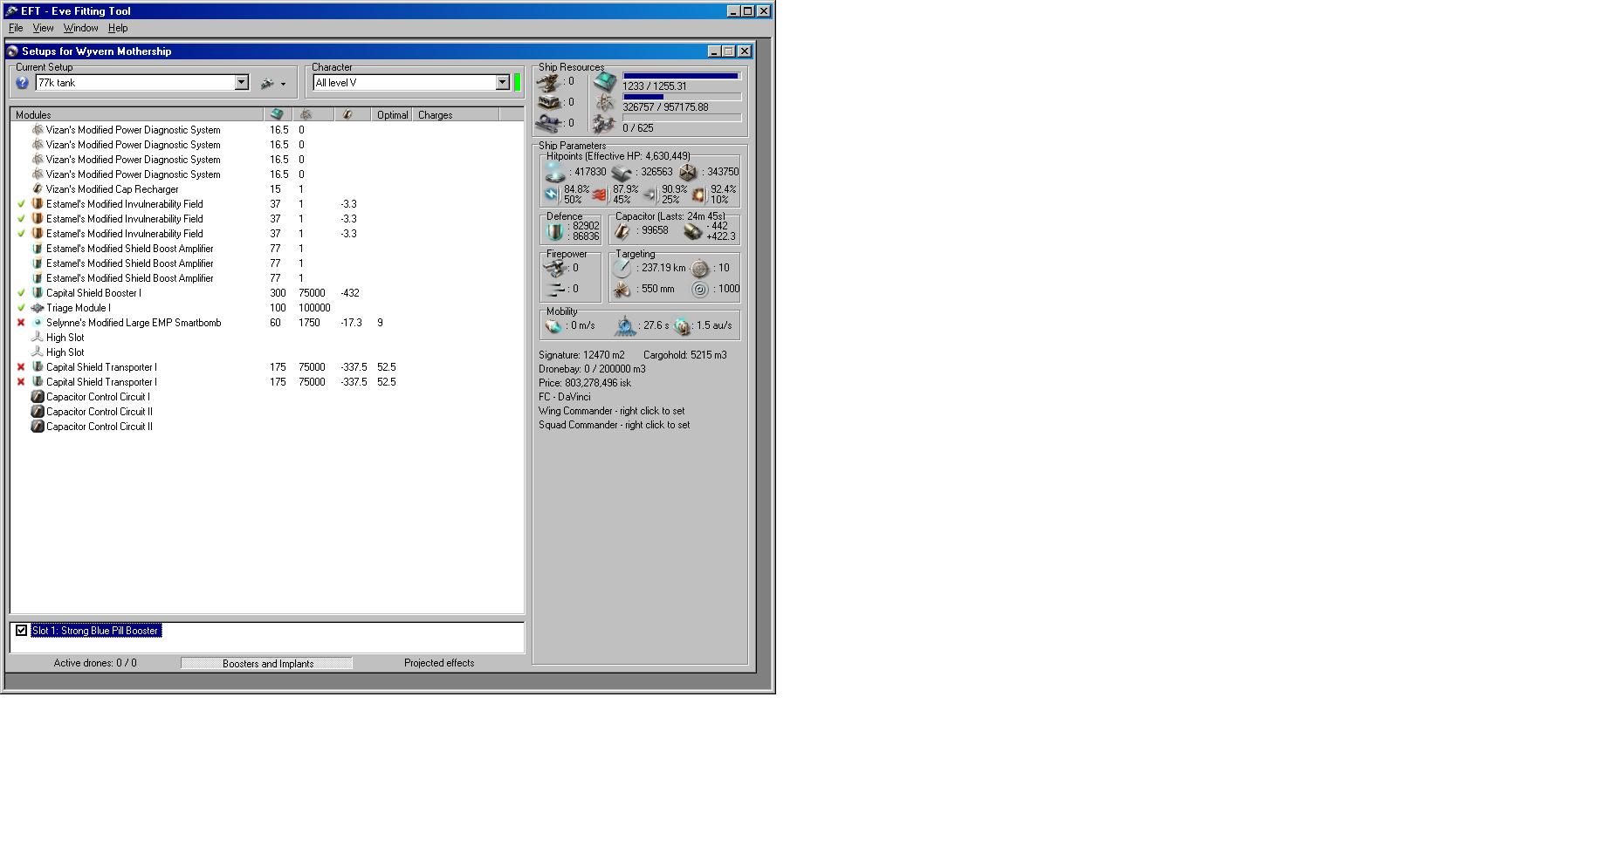Click the Capacitor Control Circuit I rig icon

click(x=38, y=397)
